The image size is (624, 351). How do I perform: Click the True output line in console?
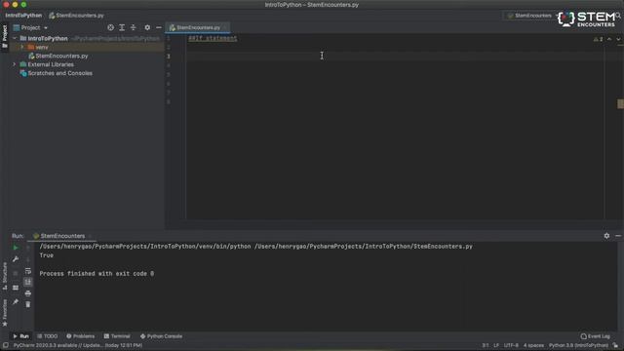47,255
